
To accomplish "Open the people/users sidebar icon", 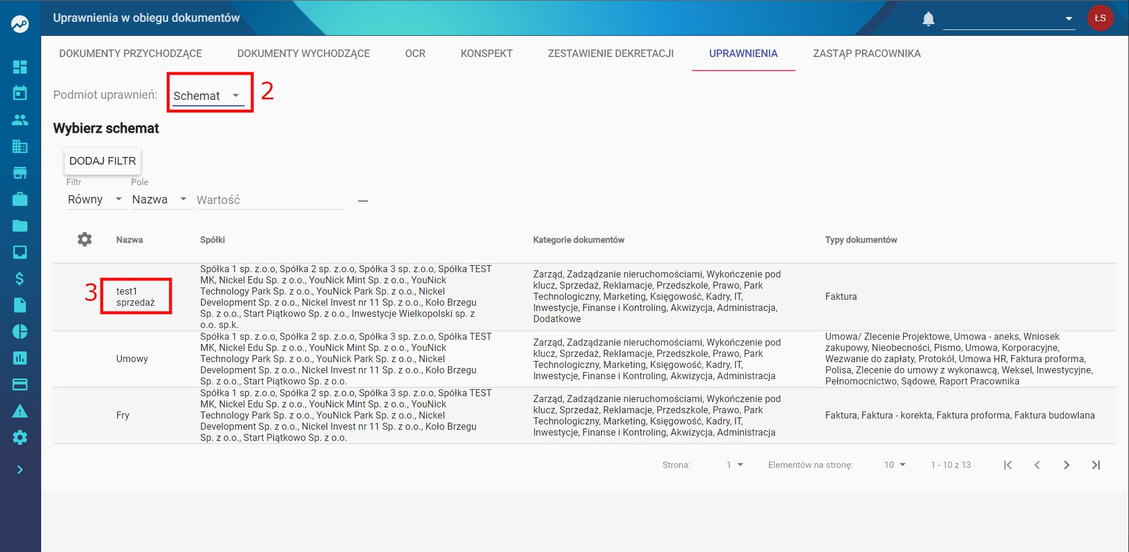I will pyautogui.click(x=20, y=120).
